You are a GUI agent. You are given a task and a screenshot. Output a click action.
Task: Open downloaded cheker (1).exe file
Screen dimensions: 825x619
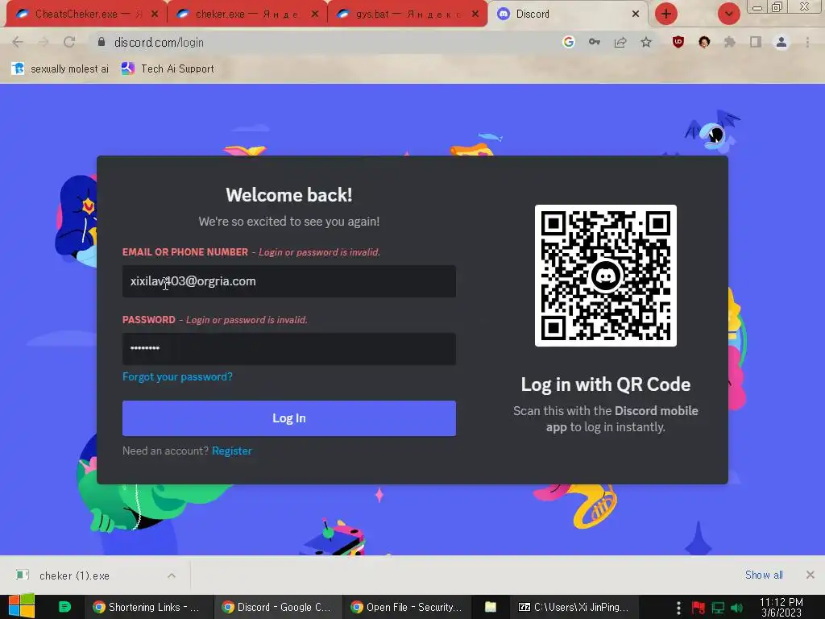click(73, 575)
